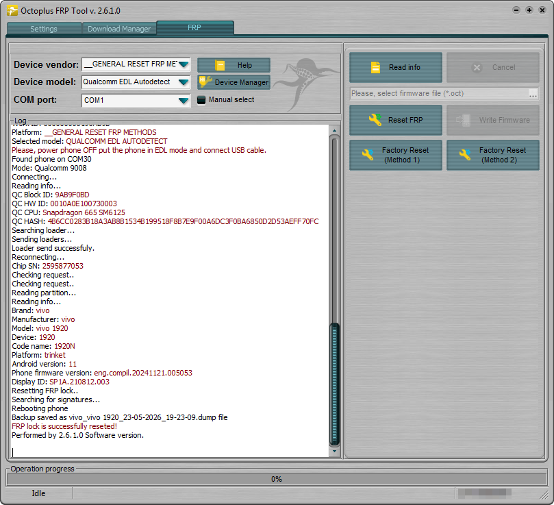Click the 'Chip SN: 2595877053' line
The image size is (554, 505).
(x=48, y=266)
